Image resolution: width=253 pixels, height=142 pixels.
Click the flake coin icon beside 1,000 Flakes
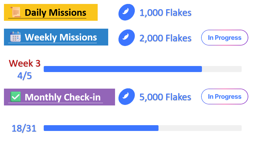127,12
